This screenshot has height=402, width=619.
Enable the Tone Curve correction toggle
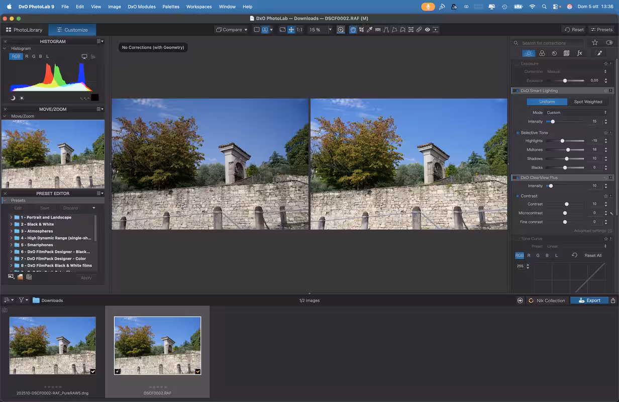click(517, 239)
